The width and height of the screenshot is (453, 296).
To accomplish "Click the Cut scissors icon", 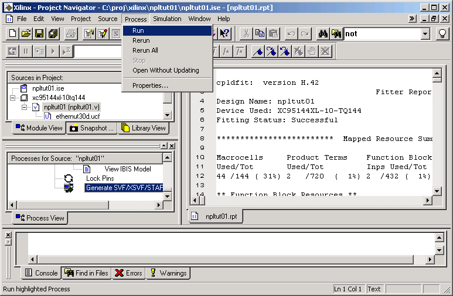I will click(246, 34).
